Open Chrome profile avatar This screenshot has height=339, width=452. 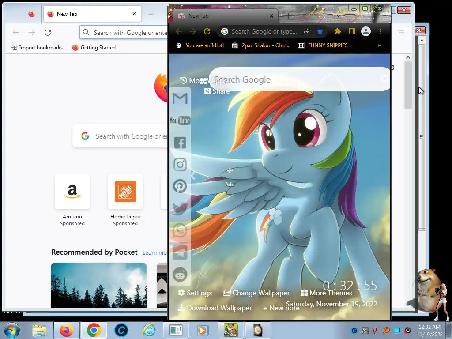(x=366, y=31)
